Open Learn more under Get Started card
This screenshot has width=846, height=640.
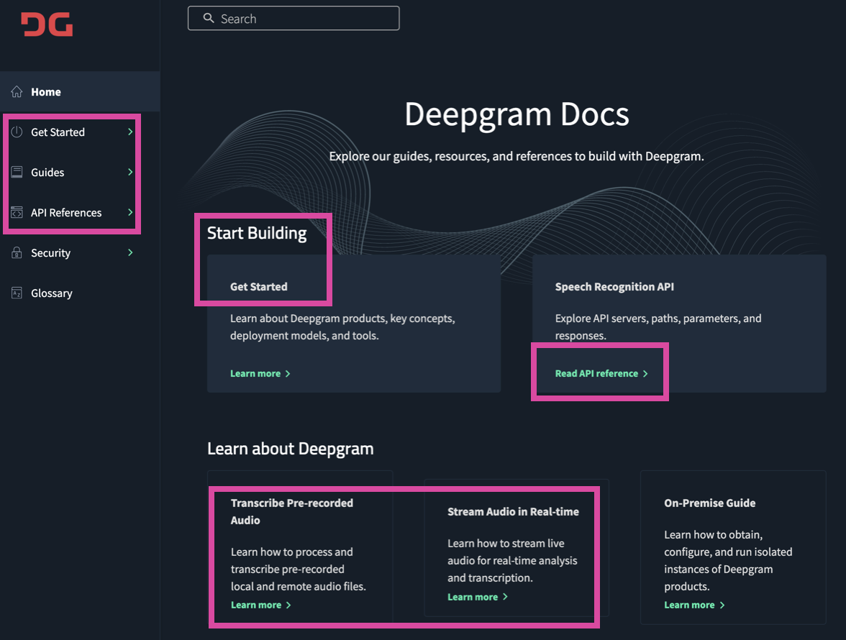260,374
